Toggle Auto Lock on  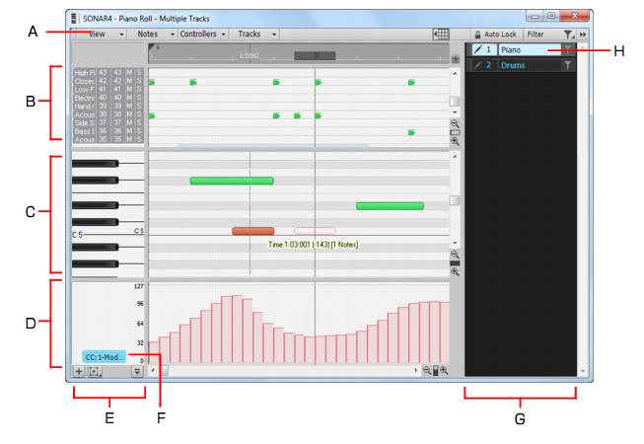pos(496,35)
